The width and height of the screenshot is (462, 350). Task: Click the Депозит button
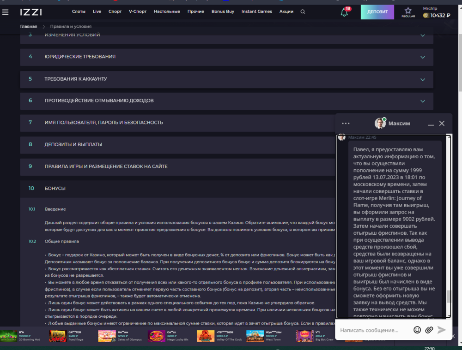[x=377, y=12]
